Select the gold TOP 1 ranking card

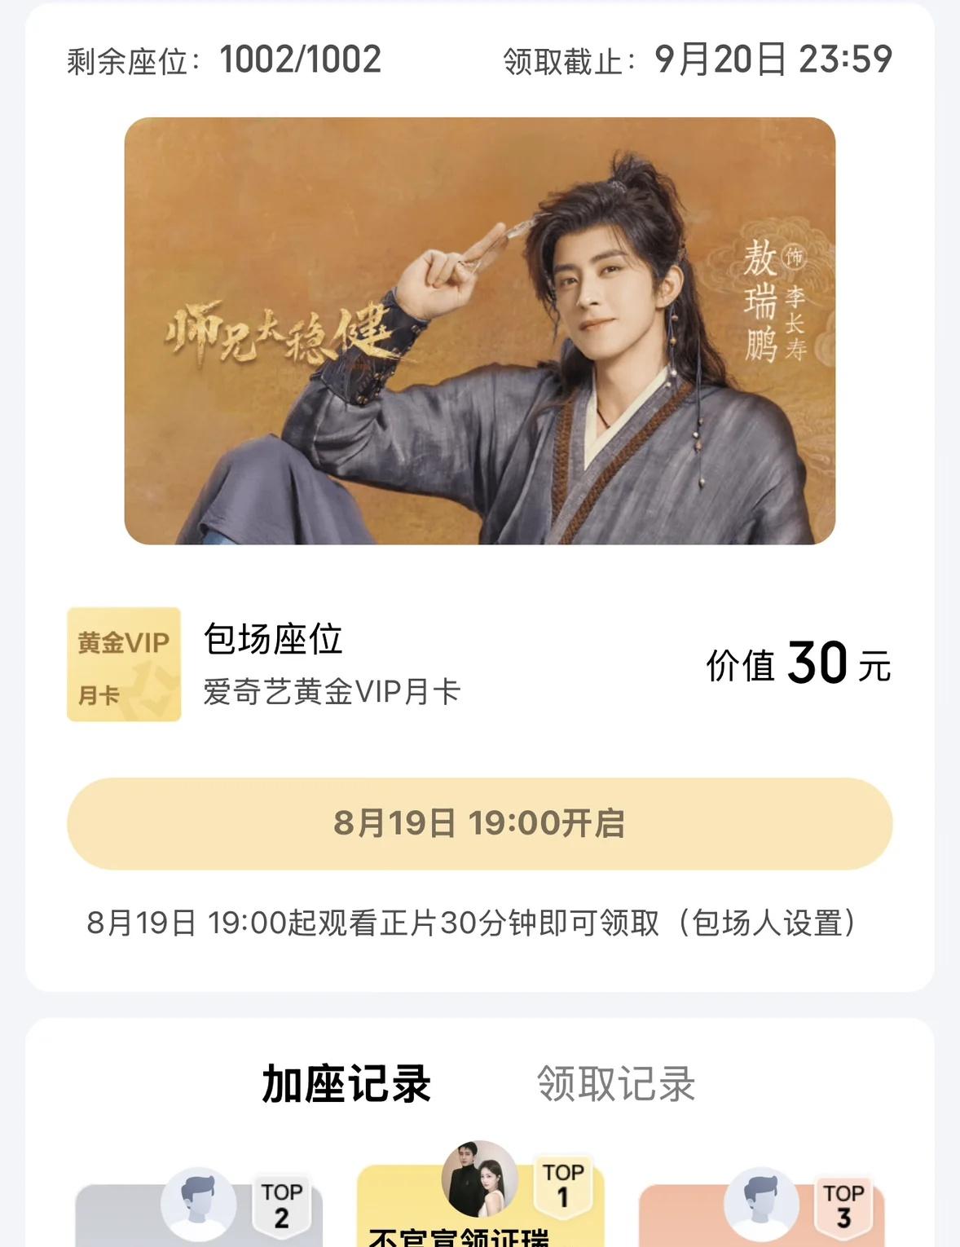480,1206
